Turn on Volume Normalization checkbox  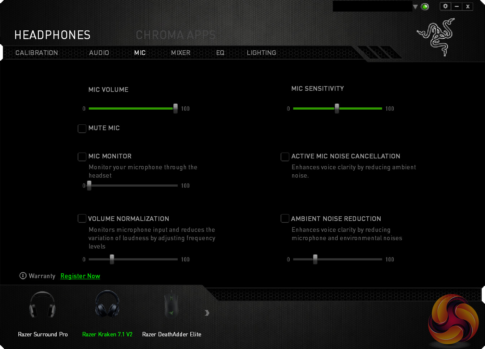[x=82, y=219]
